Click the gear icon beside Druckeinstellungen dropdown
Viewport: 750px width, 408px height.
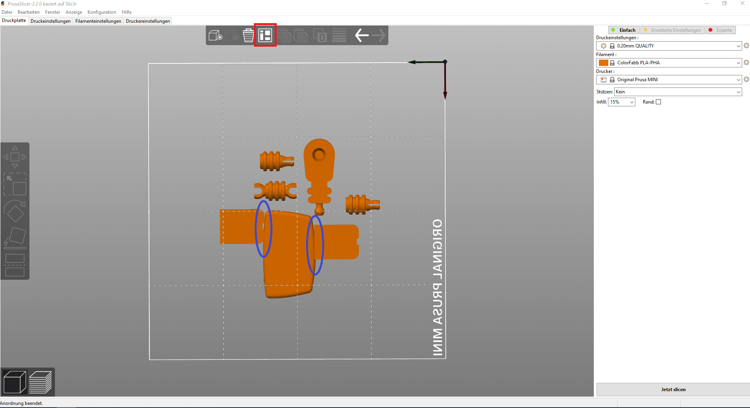[x=746, y=46]
